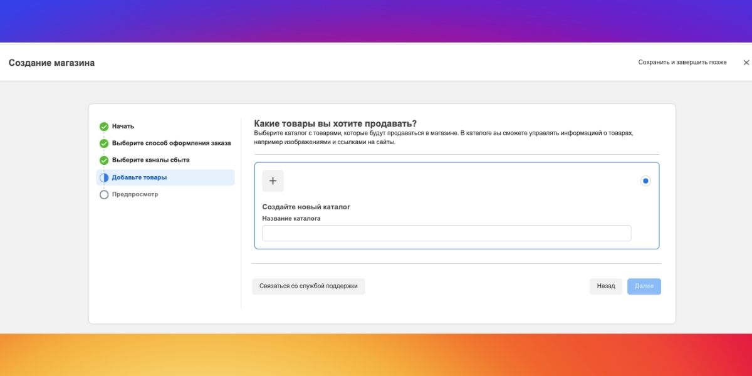This screenshot has height=376, width=752.
Task: Close the shop creation dialog with X
Action: point(746,63)
